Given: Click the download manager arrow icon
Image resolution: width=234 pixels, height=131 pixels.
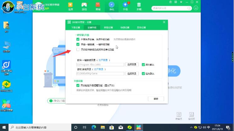Looking at the screenshot, I should pos(196,8).
